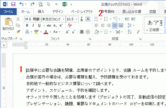Open highlight color dropdown arrow
Screen dimensions: 166x108
[41, 32]
